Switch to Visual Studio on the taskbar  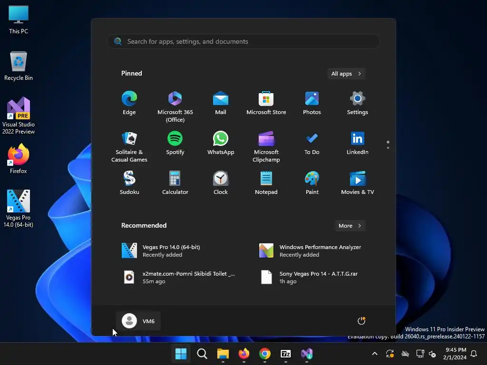click(x=307, y=354)
